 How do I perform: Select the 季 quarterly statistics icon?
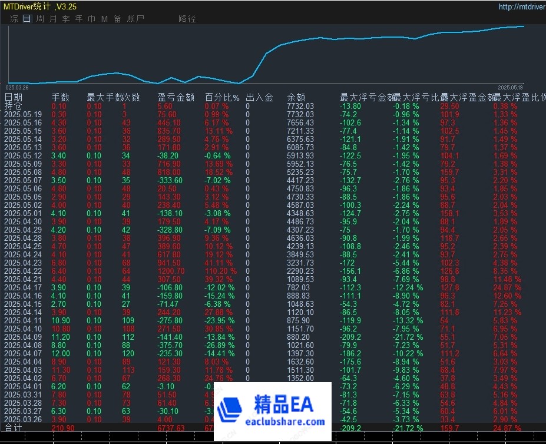click(65, 18)
